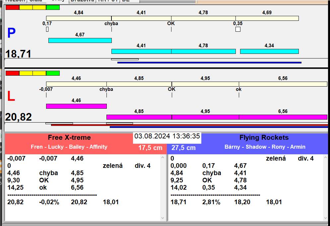Click lane P yellow light adjacent to green
Viewport: 330px width, 226px height.
tap(39, 8)
